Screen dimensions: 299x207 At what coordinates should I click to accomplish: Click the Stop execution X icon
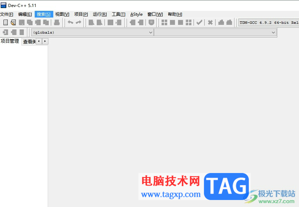[x=210, y=22]
